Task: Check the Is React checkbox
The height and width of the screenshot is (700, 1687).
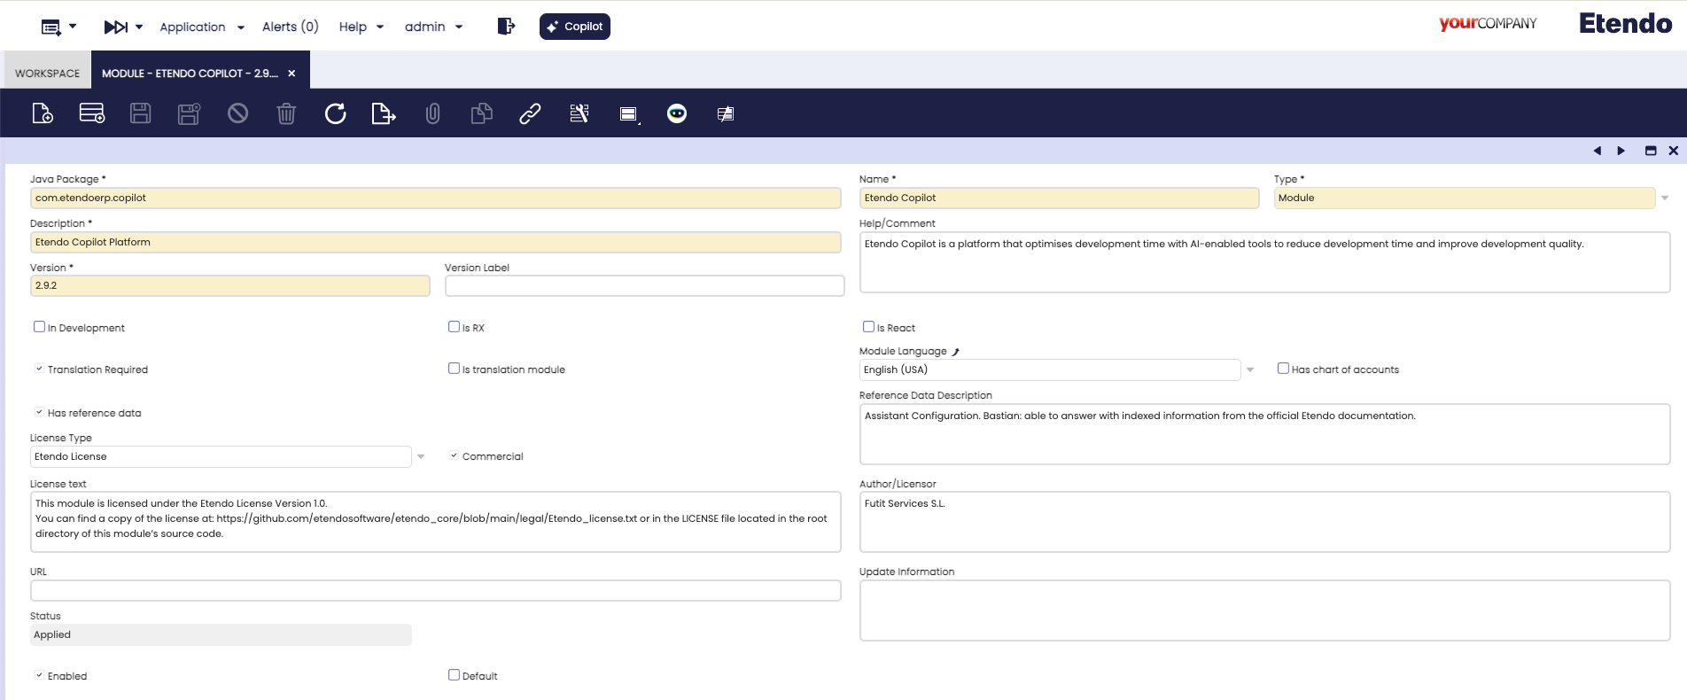Action: (868, 327)
